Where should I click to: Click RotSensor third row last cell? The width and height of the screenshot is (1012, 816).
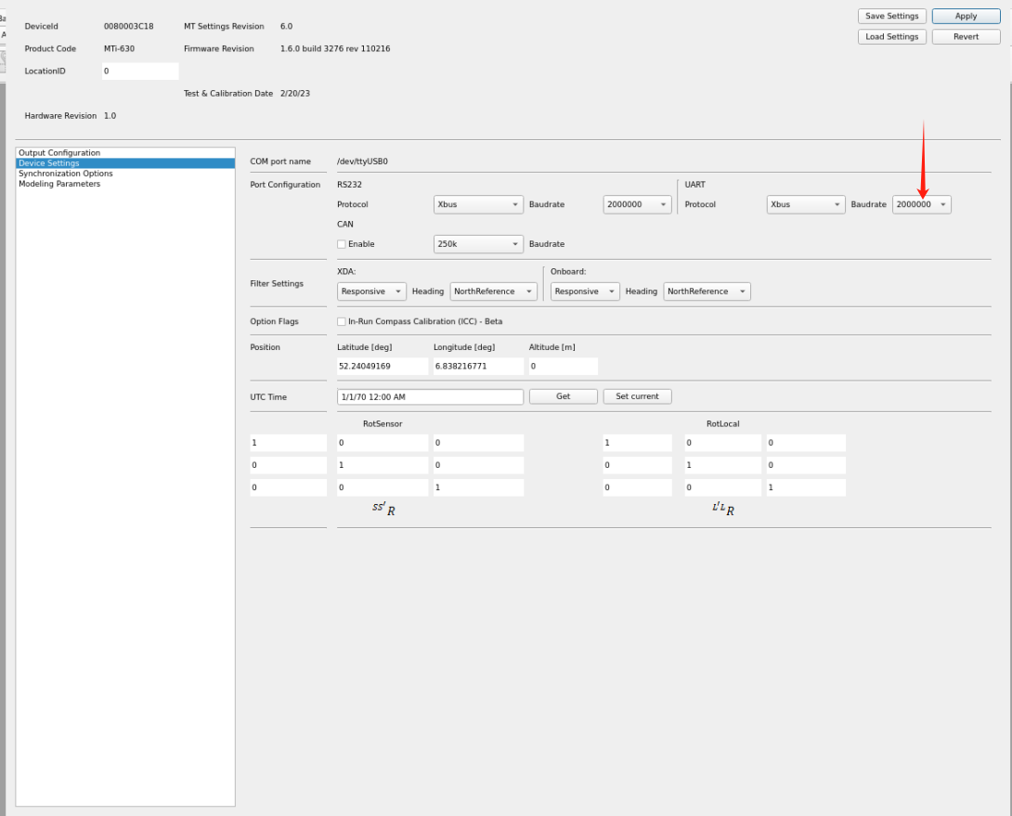click(x=478, y=487)
